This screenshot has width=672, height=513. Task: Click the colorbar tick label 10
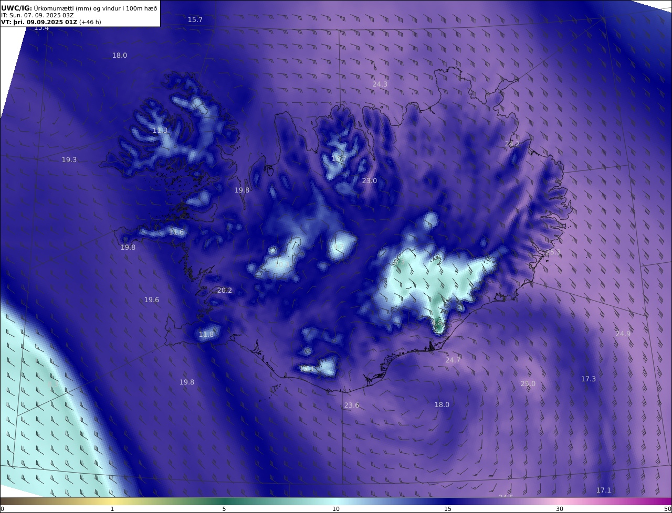click(x=336, y=509)
